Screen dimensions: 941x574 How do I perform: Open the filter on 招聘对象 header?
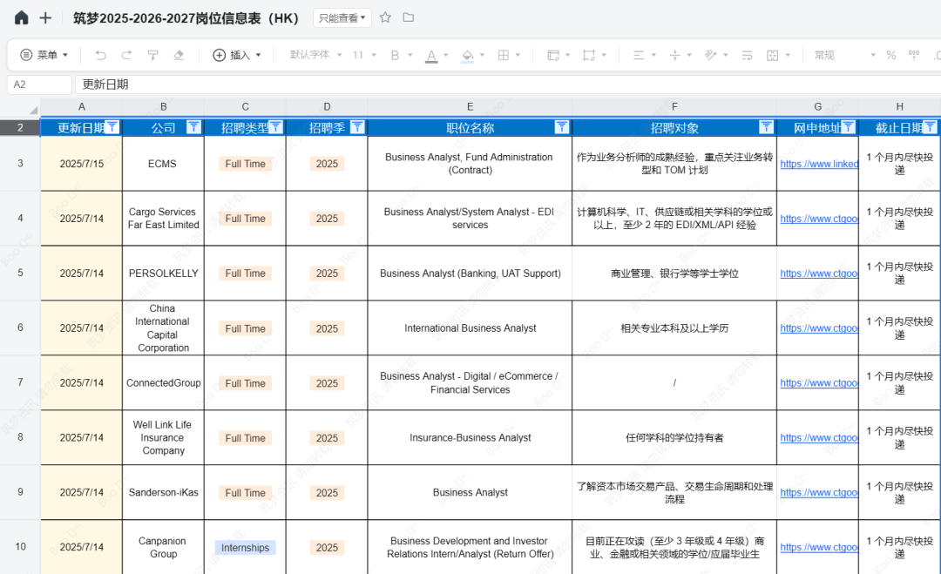click(x=766, y=127)
